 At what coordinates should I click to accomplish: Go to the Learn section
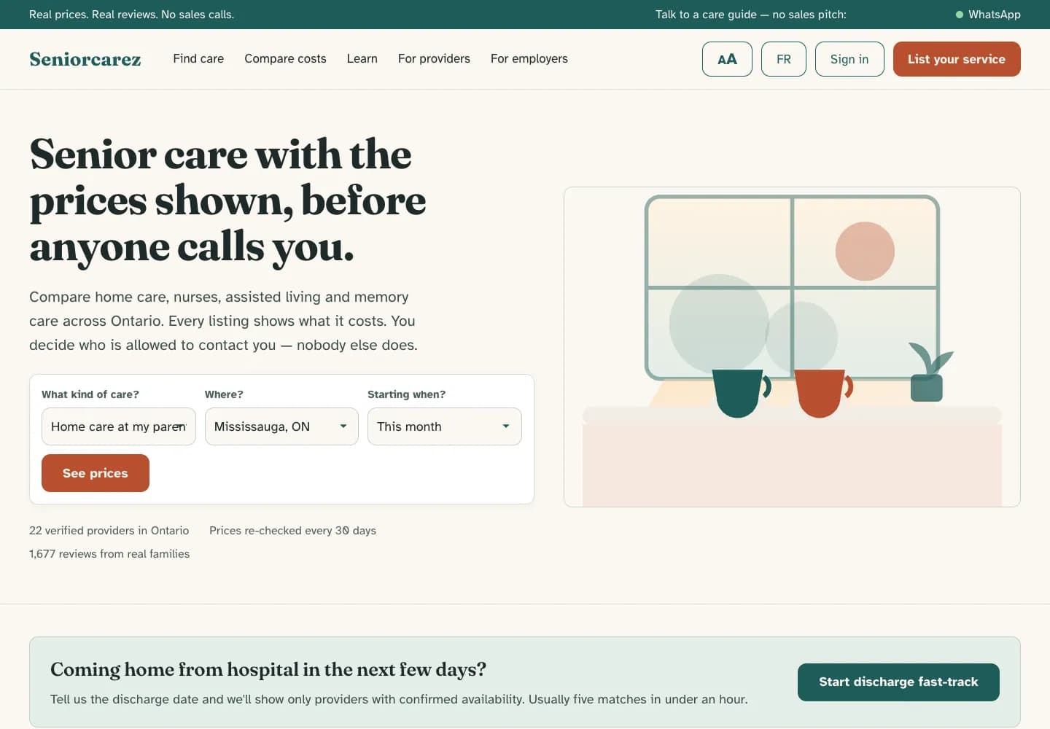click(x=362, y=58)
